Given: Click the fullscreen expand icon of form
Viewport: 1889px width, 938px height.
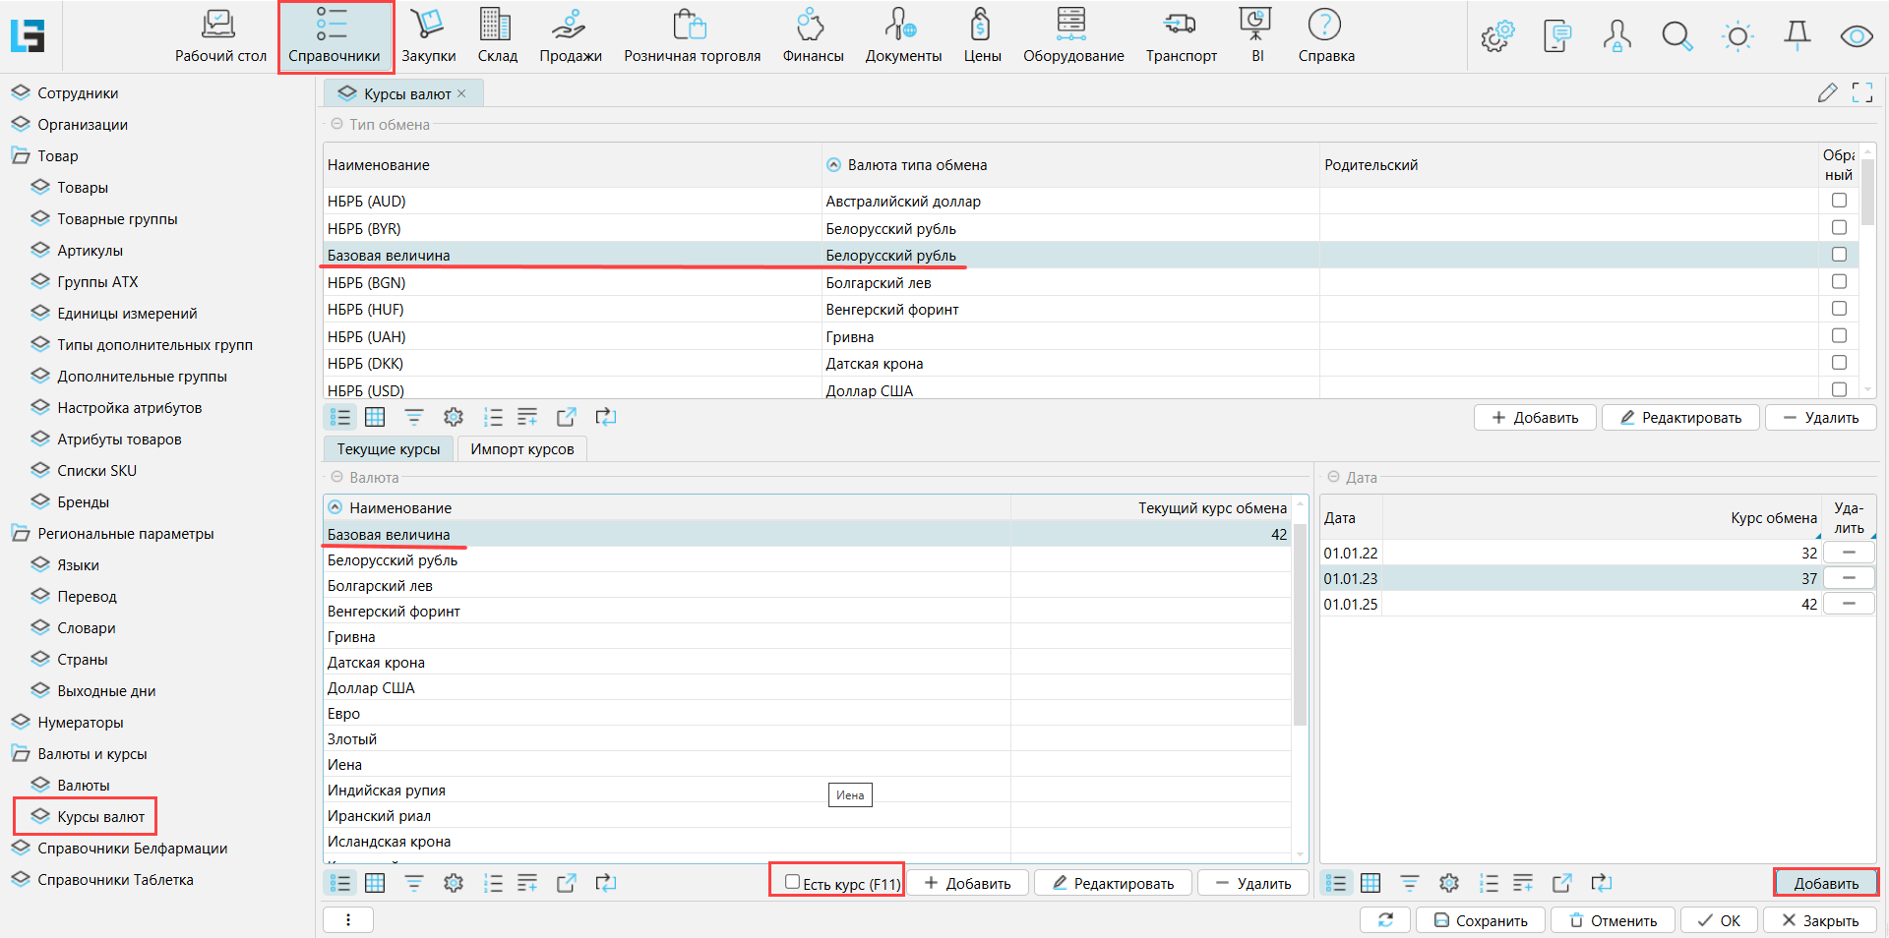Looking at the screenshot, I should (1861, 92).
